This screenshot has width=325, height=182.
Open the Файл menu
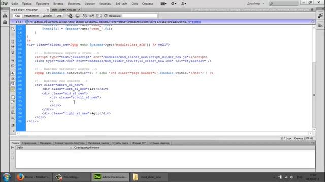click(x=15, y=4)
